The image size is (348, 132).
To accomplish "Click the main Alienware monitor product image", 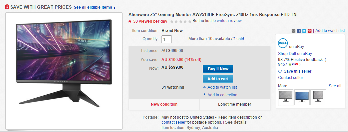I will 64,71.
